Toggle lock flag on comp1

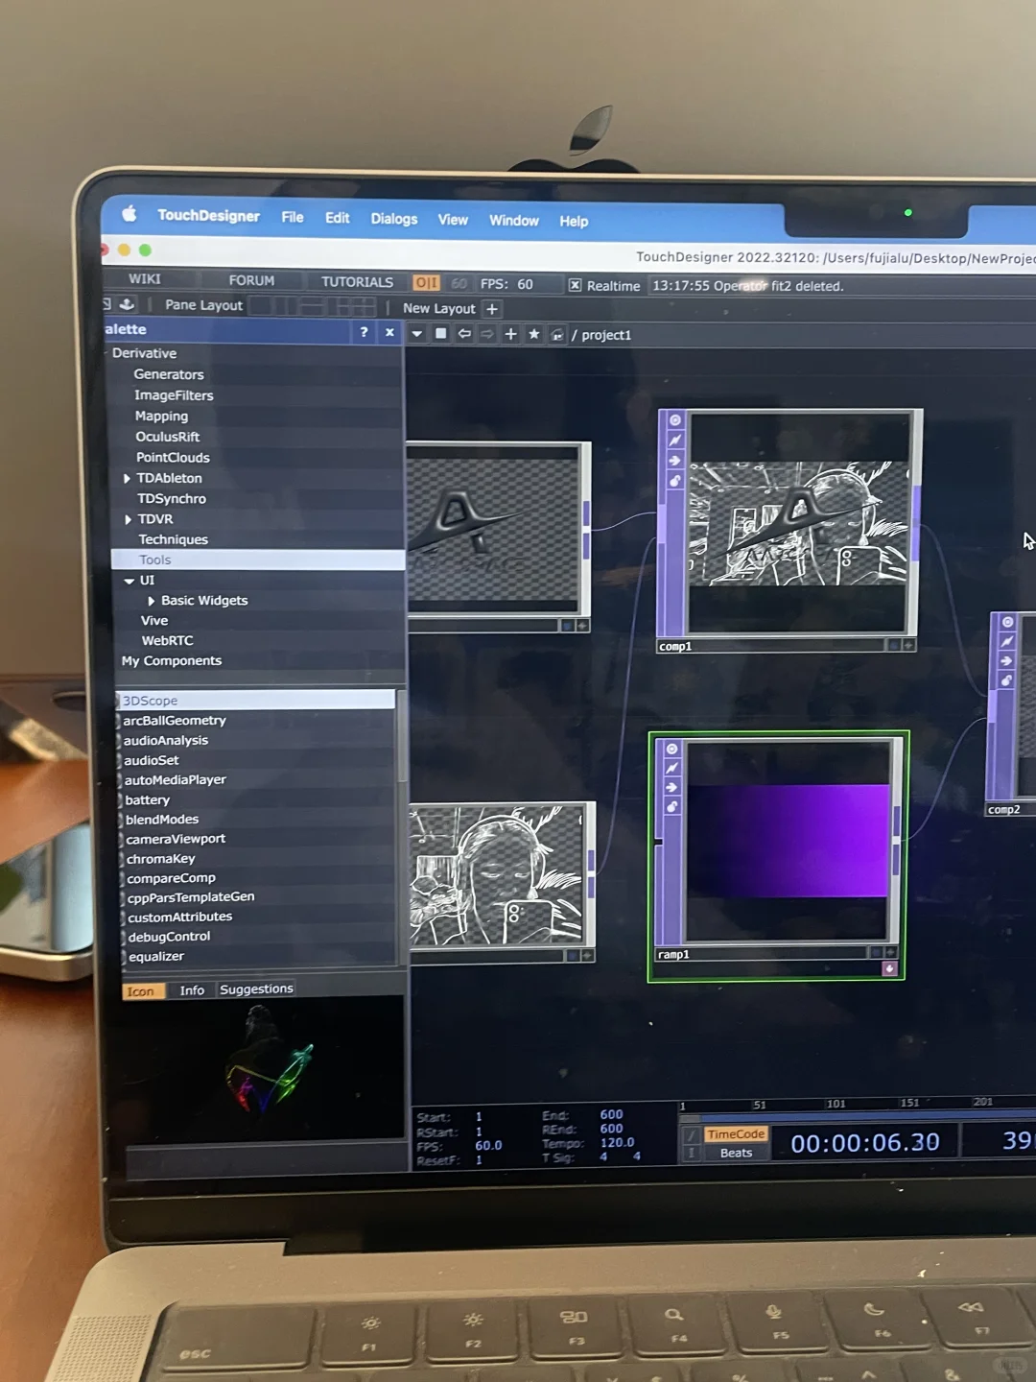675,481
